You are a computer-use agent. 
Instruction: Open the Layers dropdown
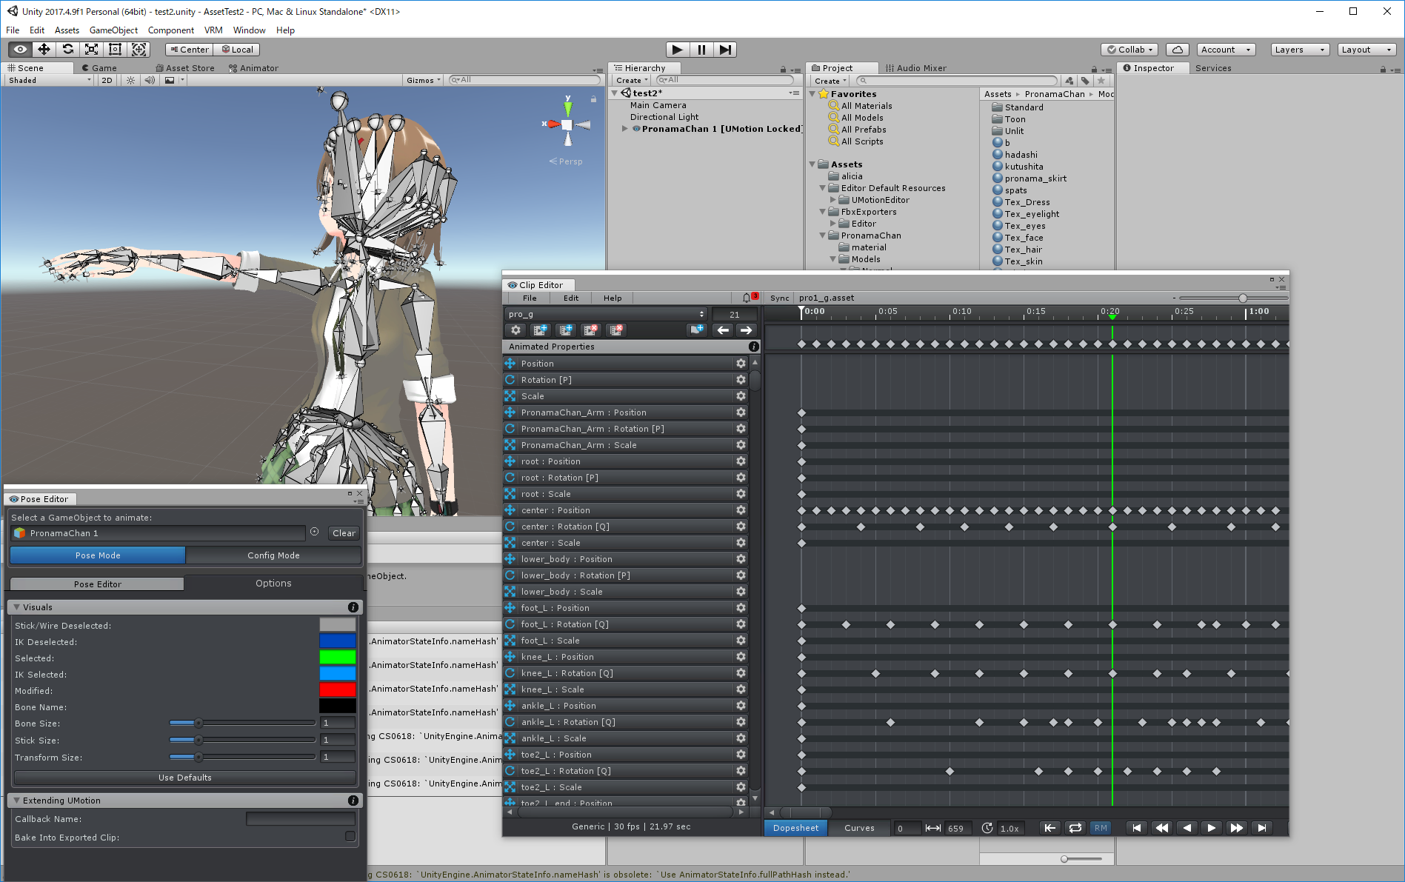(x=1298, y=50)
